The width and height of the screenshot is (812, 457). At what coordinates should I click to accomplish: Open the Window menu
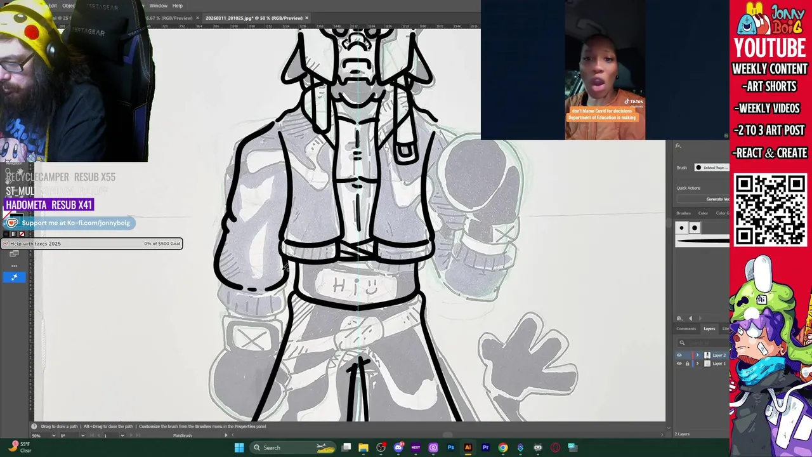click(158, 6)
